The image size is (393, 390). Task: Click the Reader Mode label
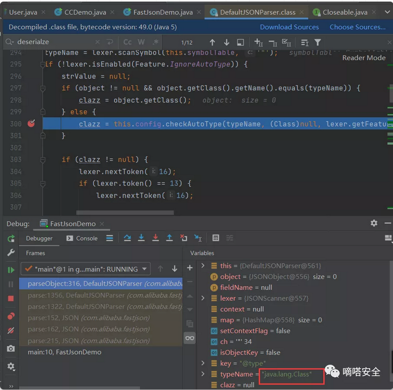(x=364, y=58)
